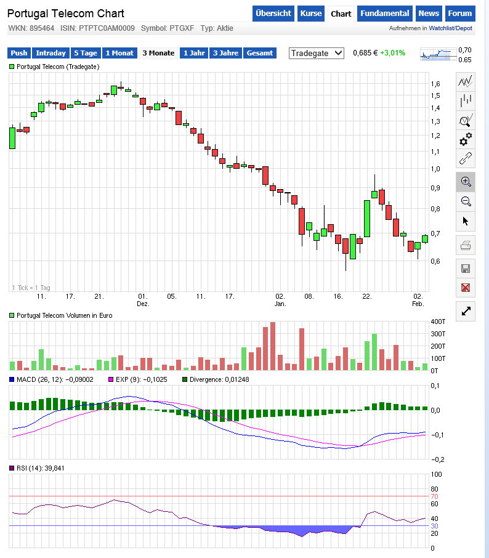Open the Fundamental tab
Viewport: 489px width, 558px height.
tap(385, 14)
